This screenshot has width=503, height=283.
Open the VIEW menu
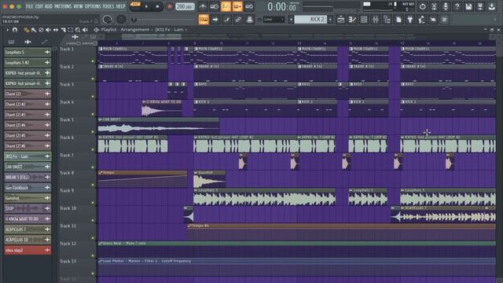coord(79,6)
